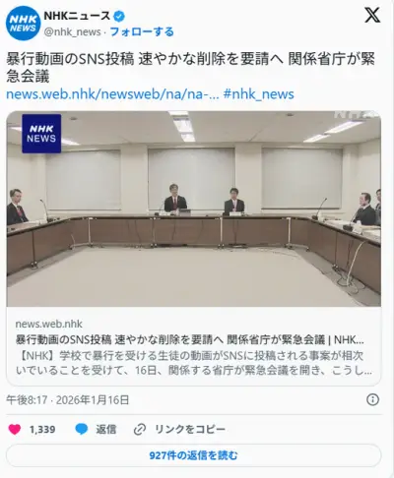The image size is (394, 478).
Task: Open the @nhk_news handle
Action: coord(72,32)
